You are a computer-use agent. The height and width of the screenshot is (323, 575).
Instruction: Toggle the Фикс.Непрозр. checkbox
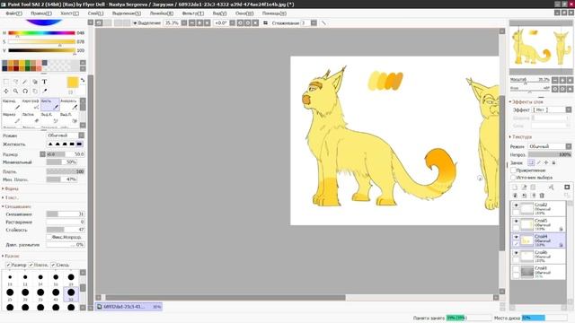coord(49,237)
